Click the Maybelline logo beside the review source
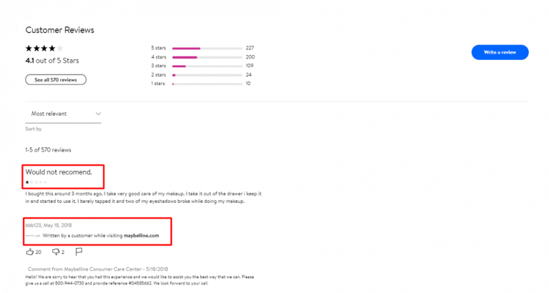Image resolution: width=549 pixels, height=293 pixels. (x=31, y=236)
